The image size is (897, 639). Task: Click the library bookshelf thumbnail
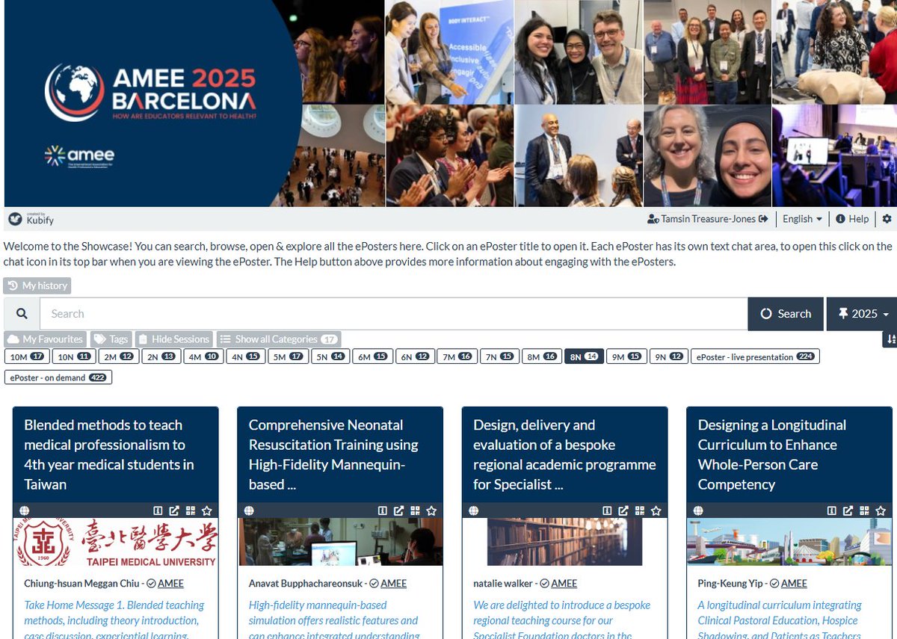[x=564, y=542]
